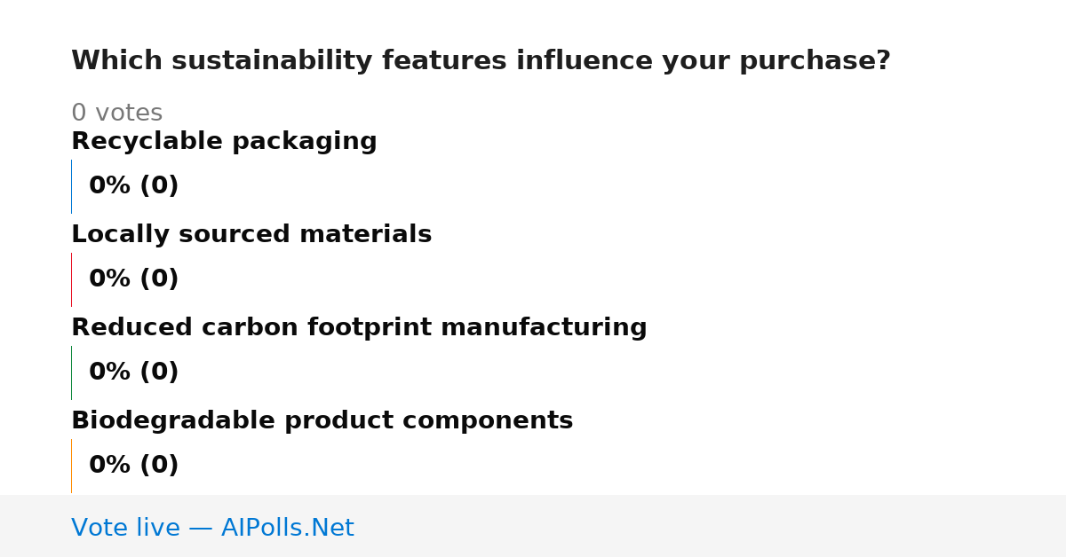Click Recyclable packaging's 0% (0) result
The width and height of the screenshot is (1066, 557).
pyautogui.click(x=133, y=186)
